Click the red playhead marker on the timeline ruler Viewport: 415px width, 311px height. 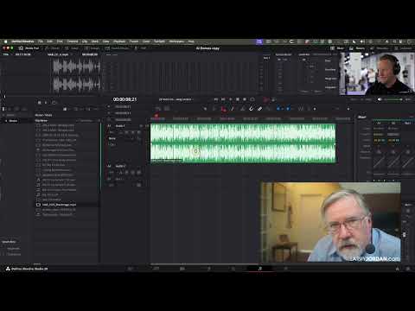point(156,116)
